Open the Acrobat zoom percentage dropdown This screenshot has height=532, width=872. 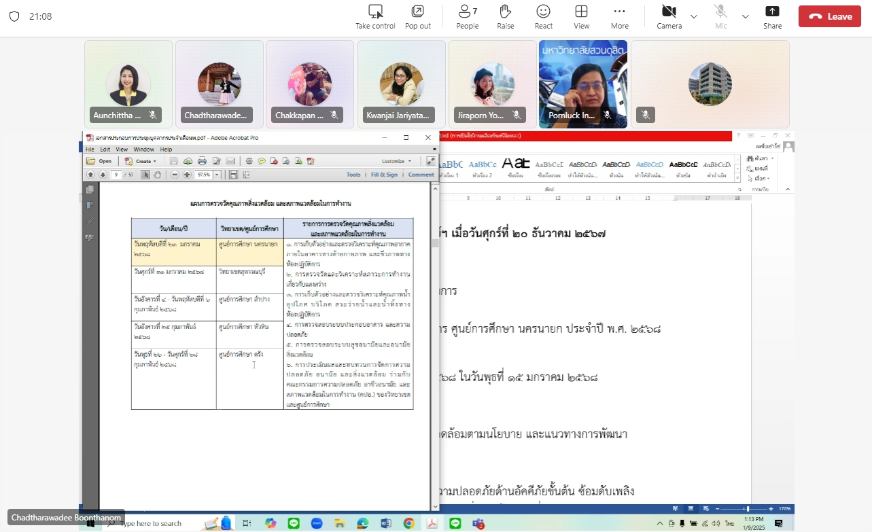[x=217, y=175]
